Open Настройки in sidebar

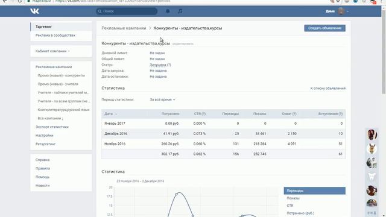point(44,135)
